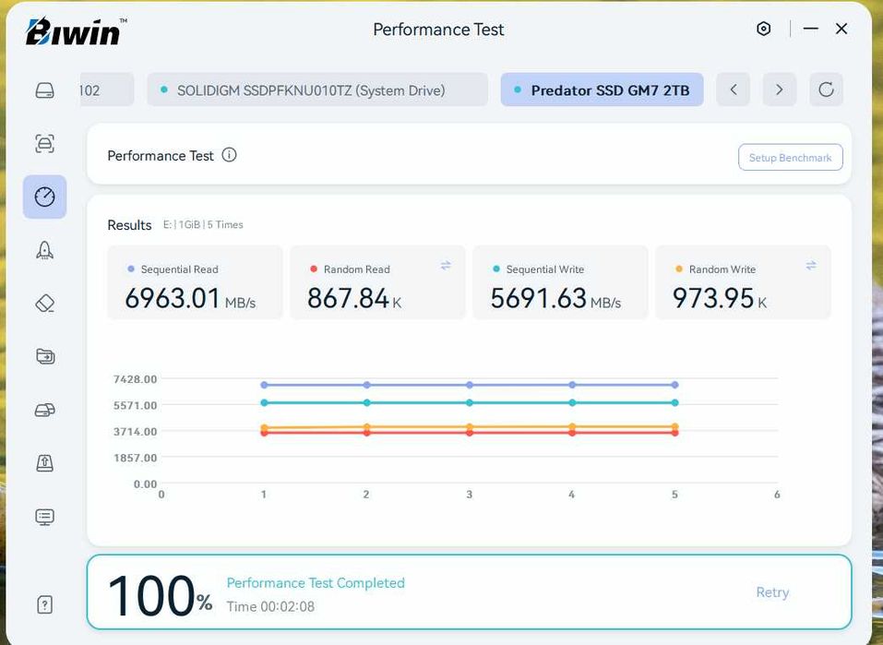
Task: Open the disk scan sidebar icon
Action: [x=44, y=144]
